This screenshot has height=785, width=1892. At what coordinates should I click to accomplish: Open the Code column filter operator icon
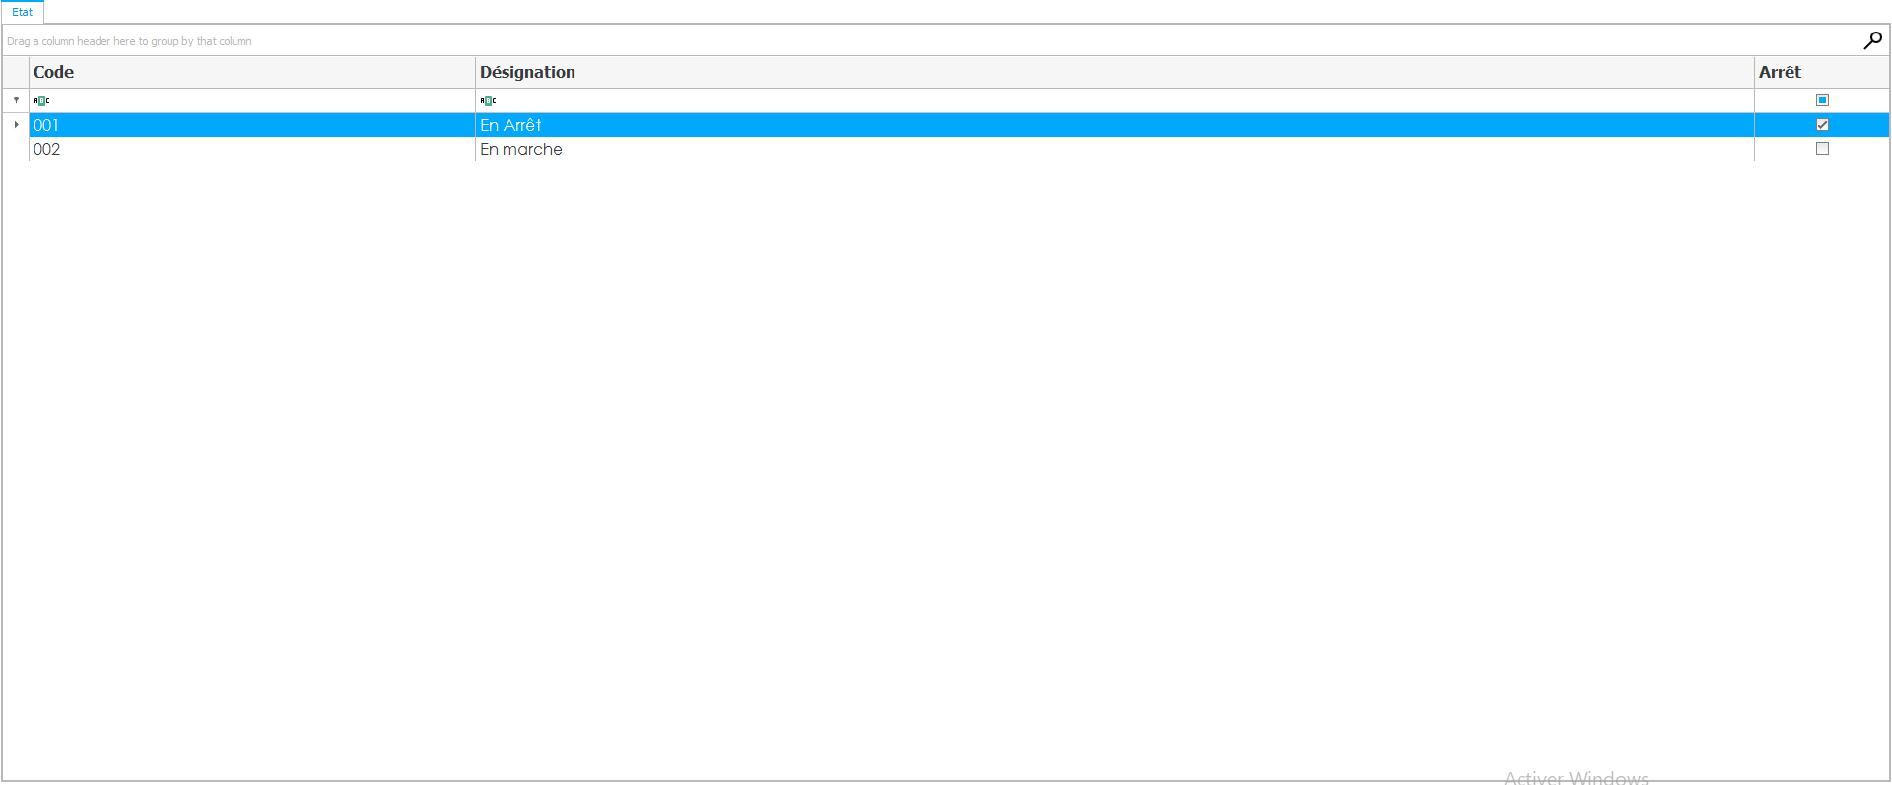[x=41, y=100]
